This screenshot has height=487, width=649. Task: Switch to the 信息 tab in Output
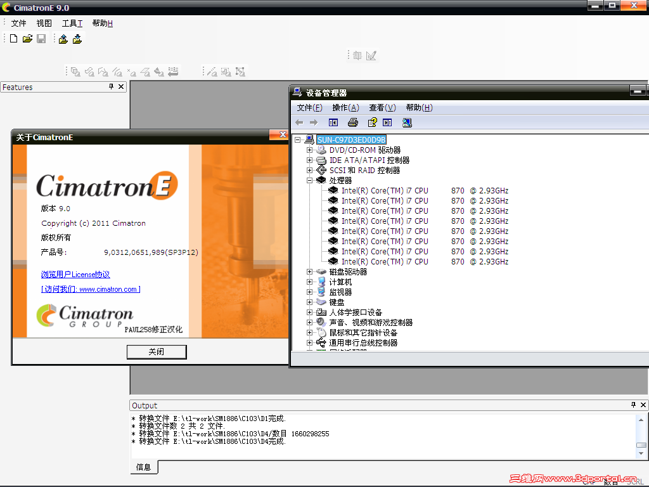point(144,467)
